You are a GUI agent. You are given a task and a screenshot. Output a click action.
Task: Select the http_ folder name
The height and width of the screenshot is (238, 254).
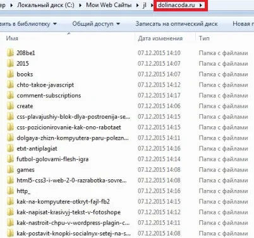click(23, 191)
